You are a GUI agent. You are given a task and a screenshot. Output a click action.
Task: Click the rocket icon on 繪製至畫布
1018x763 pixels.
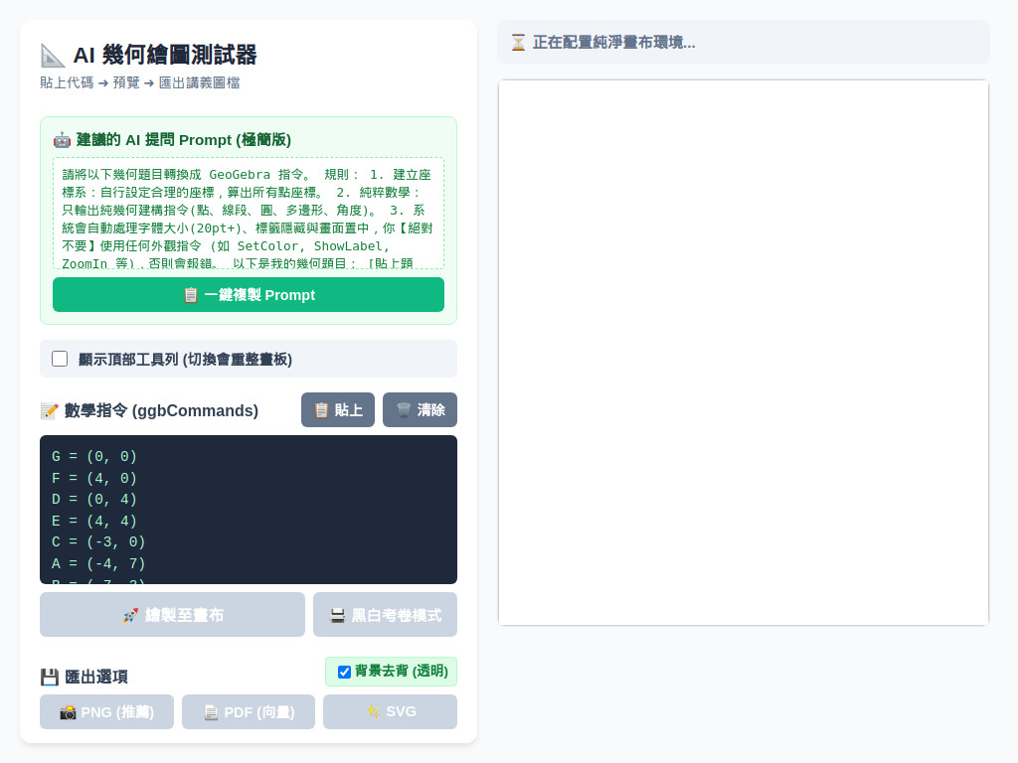130,615
